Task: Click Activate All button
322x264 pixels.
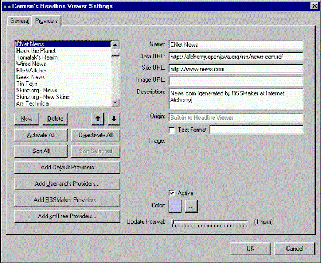Action: [x=41, y=135]
